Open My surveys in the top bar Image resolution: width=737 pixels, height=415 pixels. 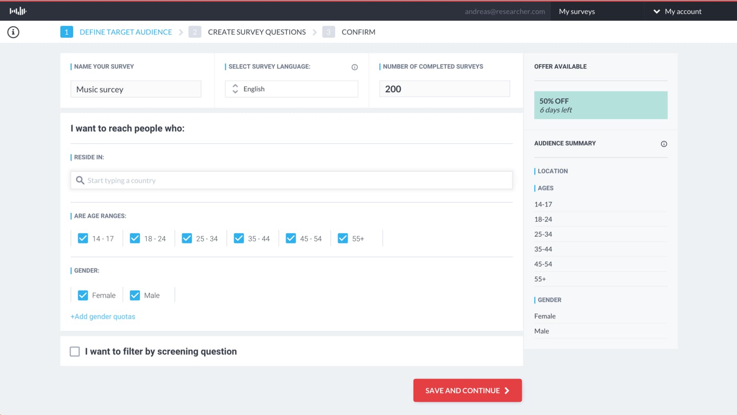coord(577,12)
